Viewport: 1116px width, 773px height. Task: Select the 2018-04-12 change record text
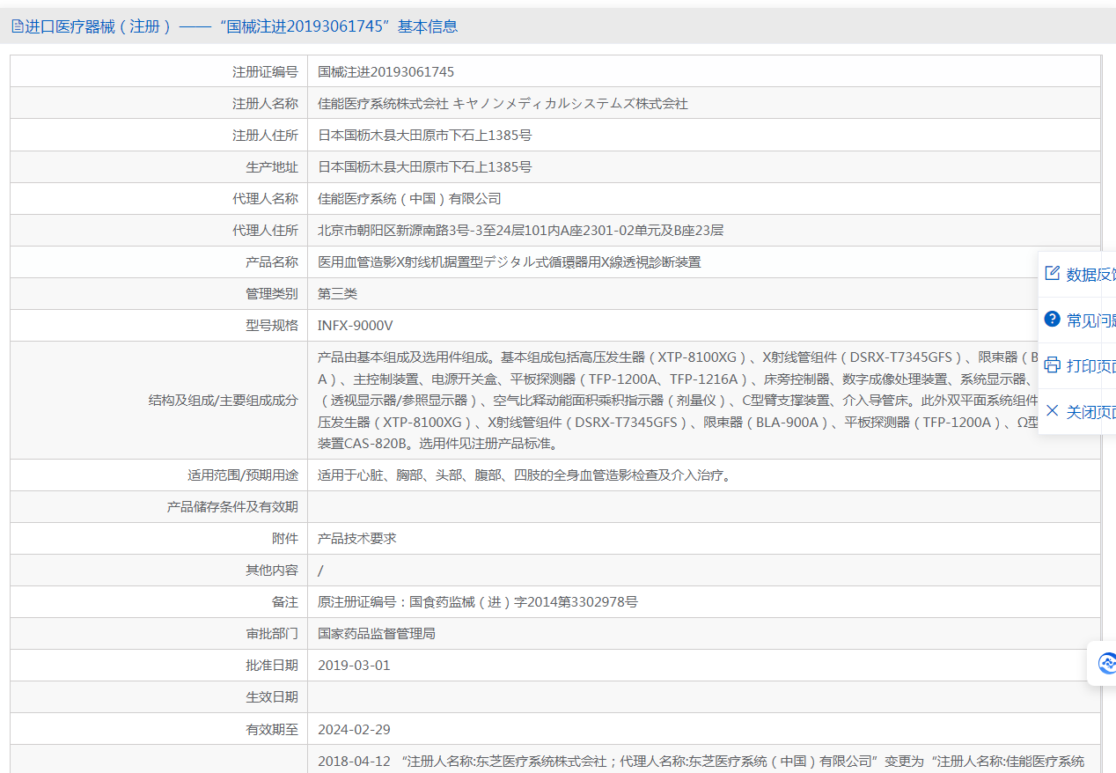701,761
